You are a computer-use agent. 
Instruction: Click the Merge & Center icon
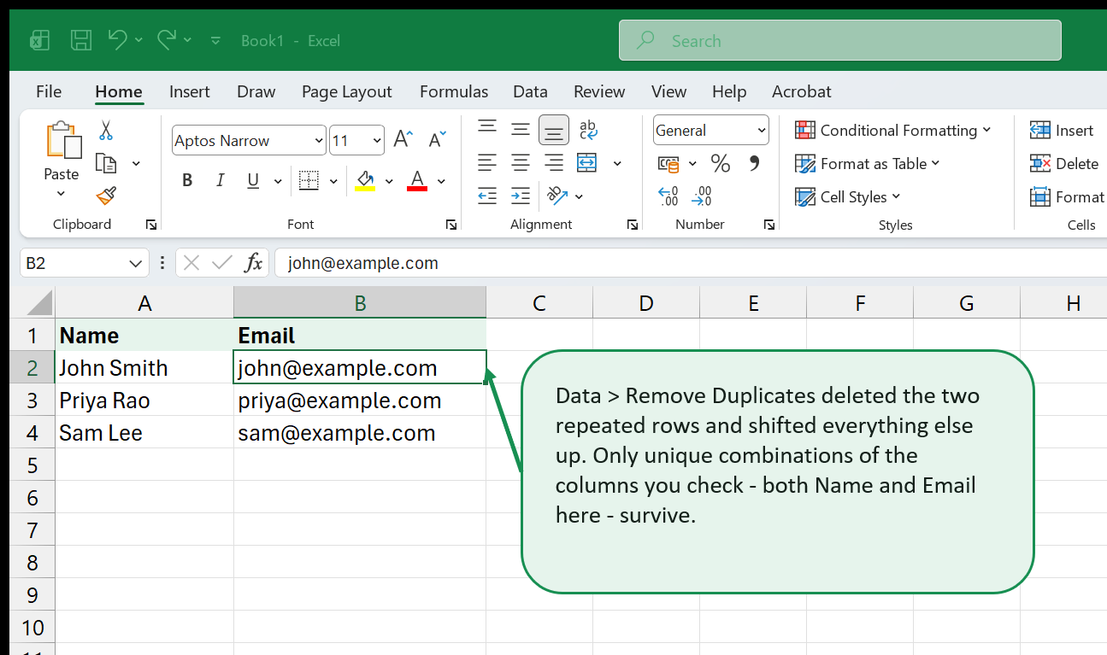tap(587, 162)
